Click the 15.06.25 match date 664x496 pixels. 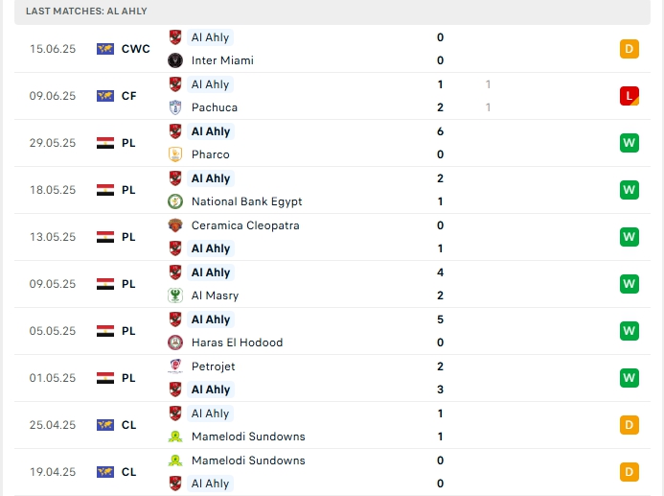[x=53, y=49]
